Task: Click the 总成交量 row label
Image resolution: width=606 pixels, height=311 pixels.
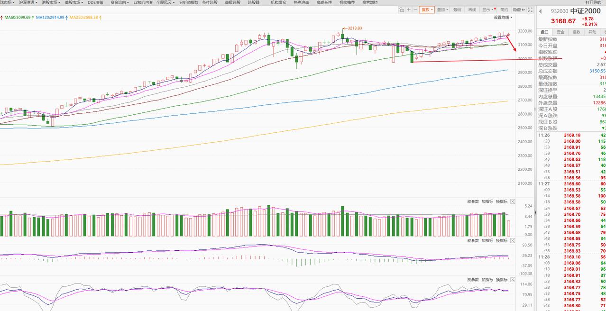Action: click(x=548, y=64)
